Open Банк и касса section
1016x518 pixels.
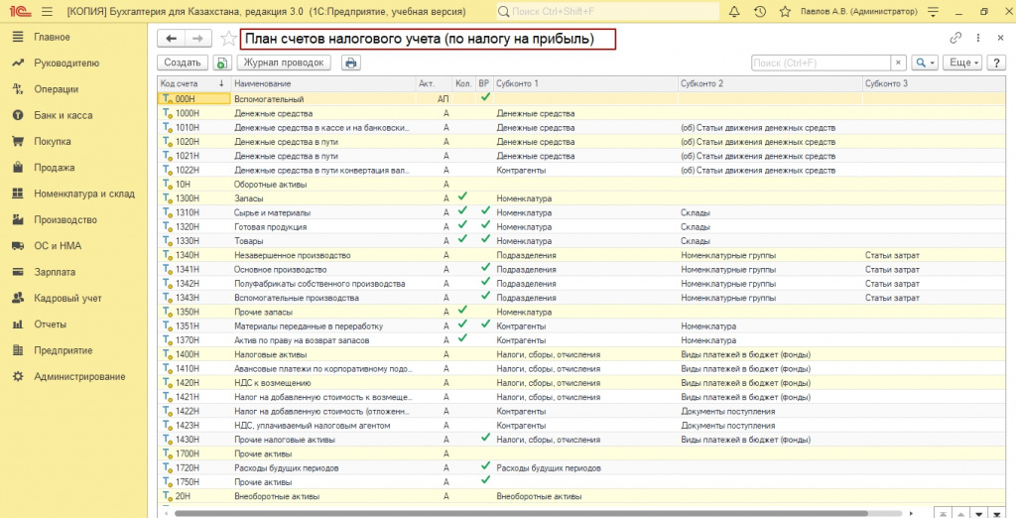tap(63, 115)
